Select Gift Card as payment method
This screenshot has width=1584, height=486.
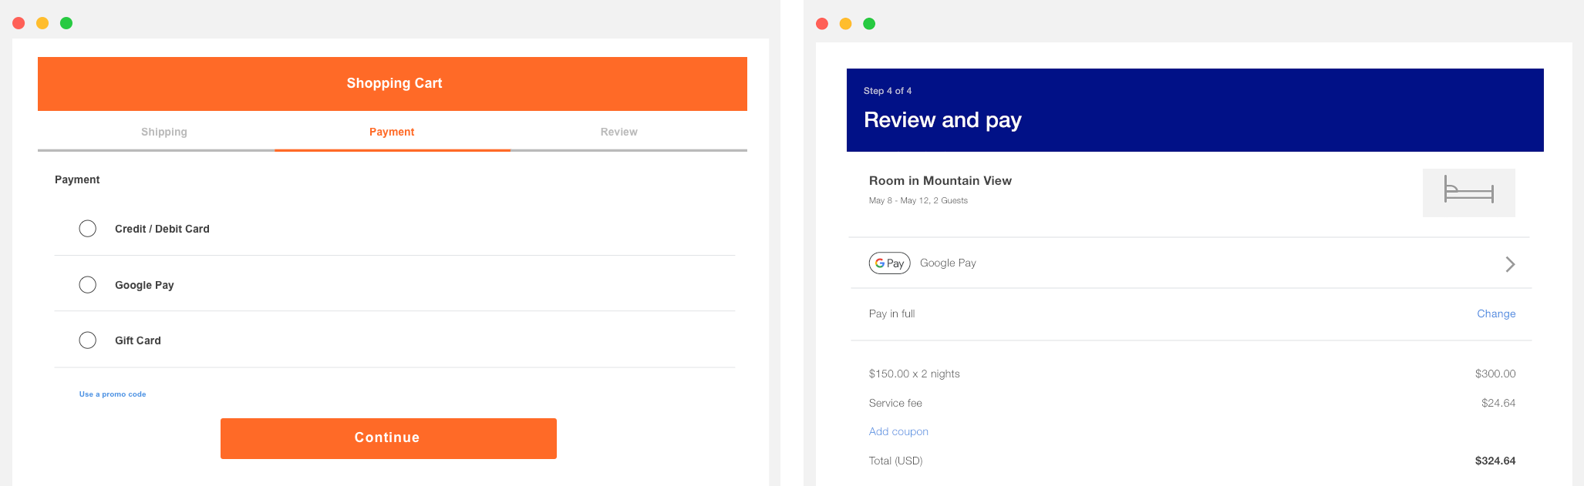tap(88, 340)
